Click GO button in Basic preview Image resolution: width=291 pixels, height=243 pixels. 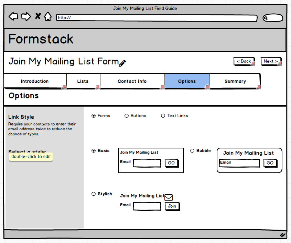click(172, 163)
